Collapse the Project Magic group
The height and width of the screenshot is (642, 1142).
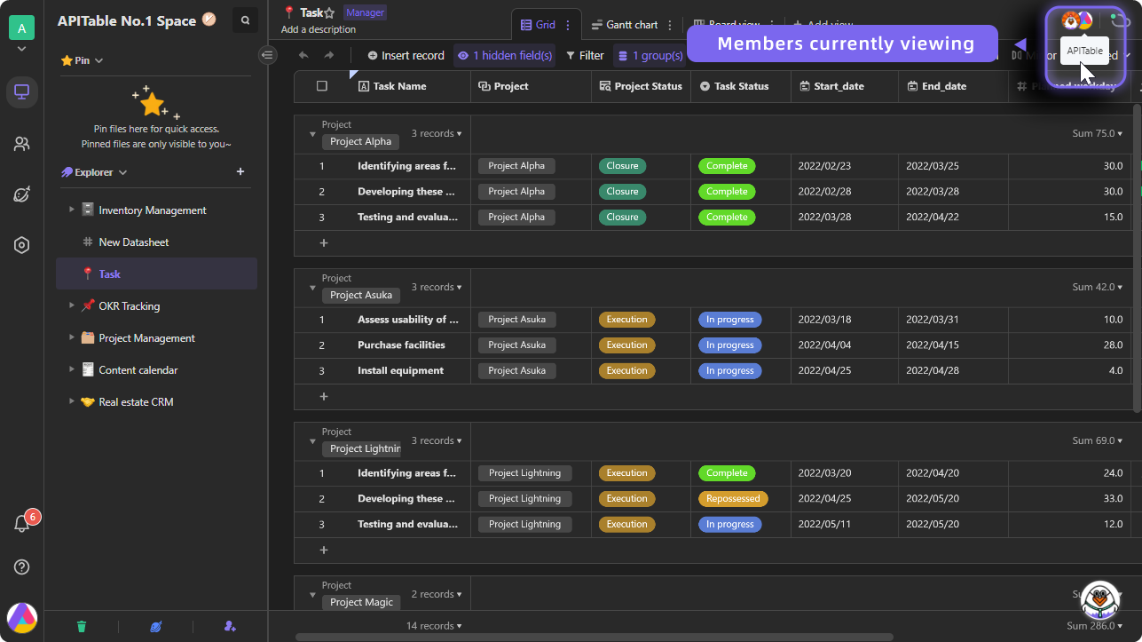pos(312,595)
